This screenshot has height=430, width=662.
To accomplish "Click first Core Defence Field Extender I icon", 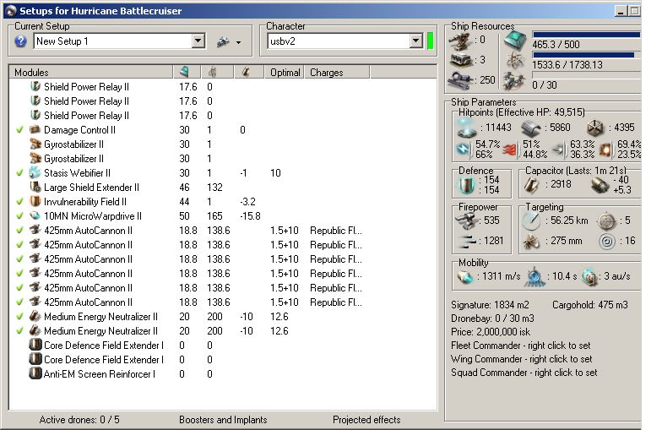I will 35,345.
